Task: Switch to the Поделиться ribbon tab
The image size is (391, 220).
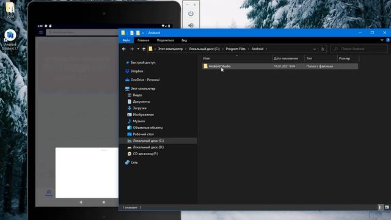Action: [x=165, y=40]
